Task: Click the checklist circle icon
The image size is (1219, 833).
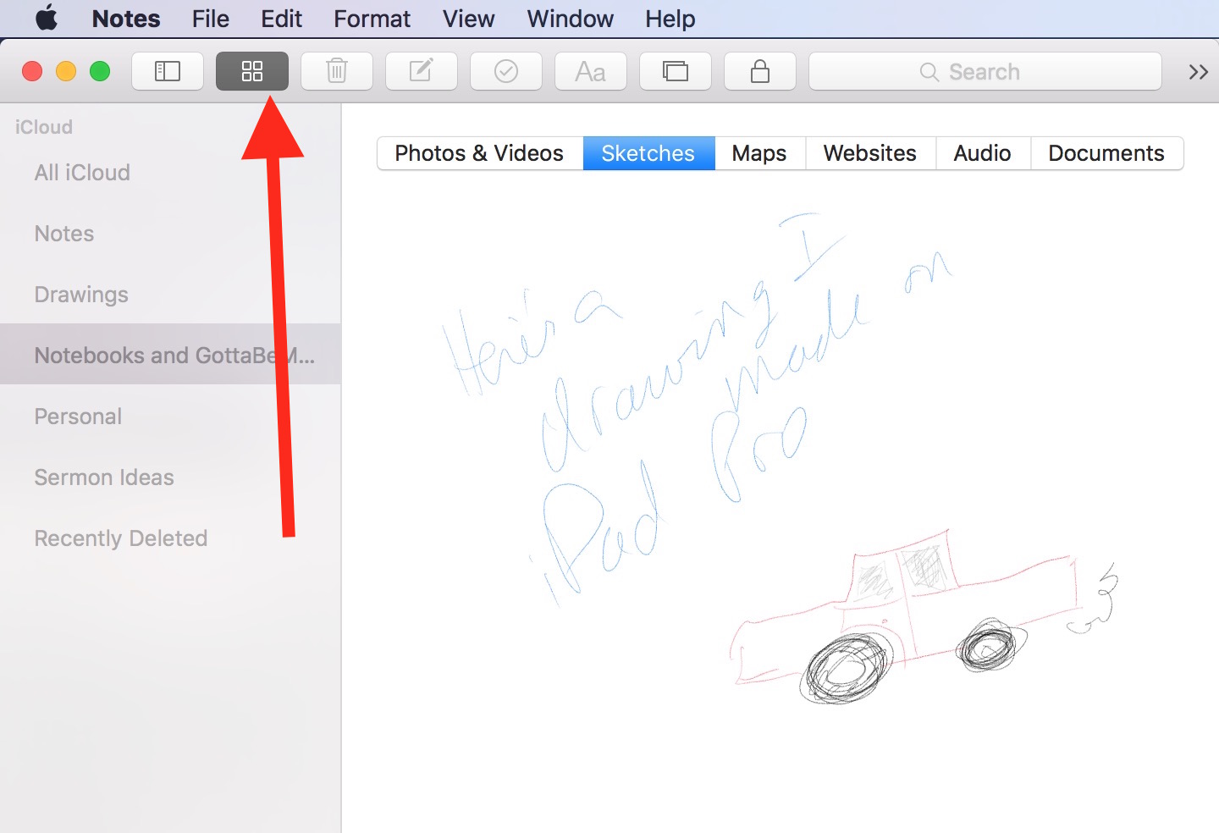Action: tap(505, 71)
